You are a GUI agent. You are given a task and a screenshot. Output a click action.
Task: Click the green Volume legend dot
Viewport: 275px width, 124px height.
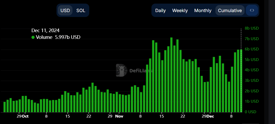click(33, 37)
